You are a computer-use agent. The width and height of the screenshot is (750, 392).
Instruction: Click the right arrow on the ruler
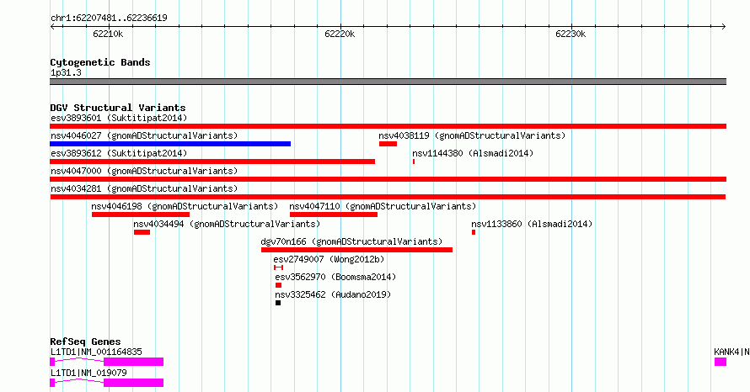click(x=723, y=27)
